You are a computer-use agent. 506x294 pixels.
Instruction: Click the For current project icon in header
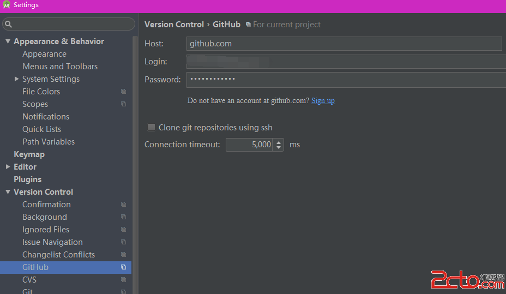click(x=248, y=25)
